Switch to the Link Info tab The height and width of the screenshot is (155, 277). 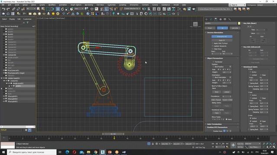point(235,28)
